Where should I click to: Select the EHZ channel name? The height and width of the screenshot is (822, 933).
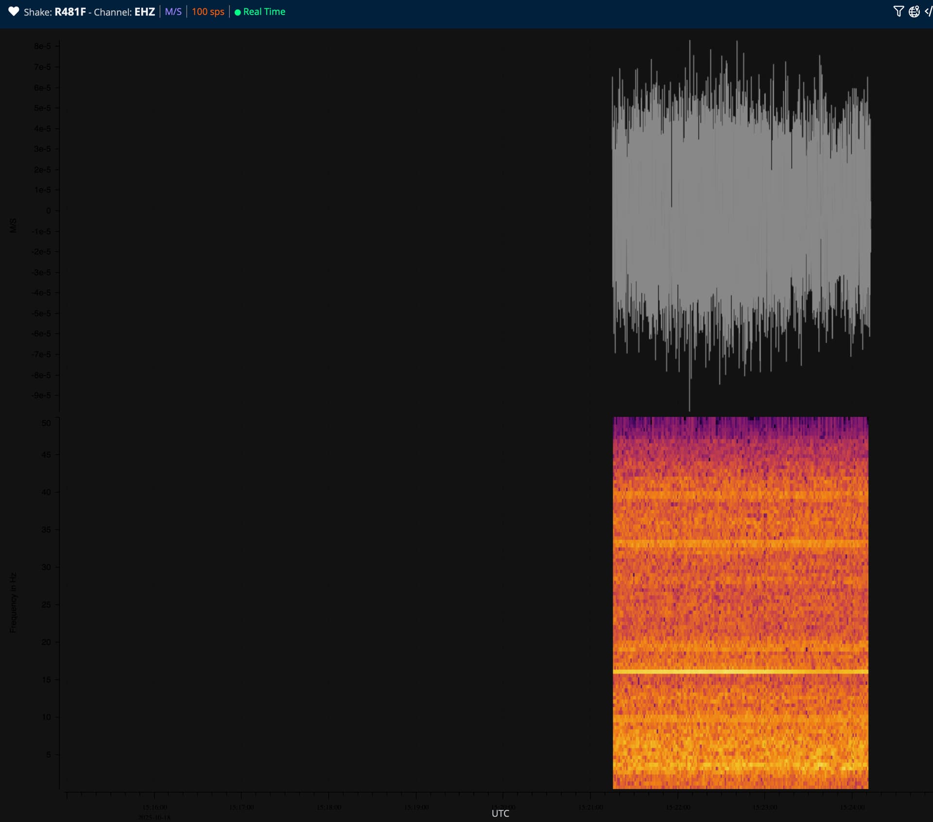click(x=144, y=12)
